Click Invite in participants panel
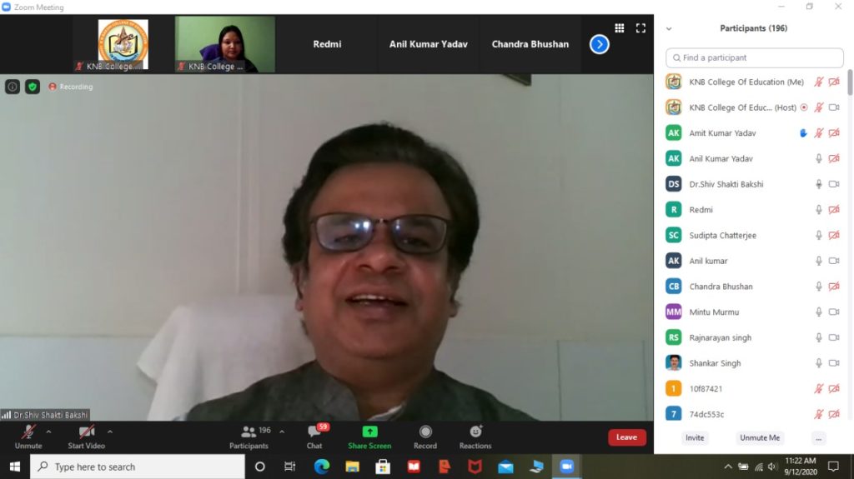 tap(695, 437)
